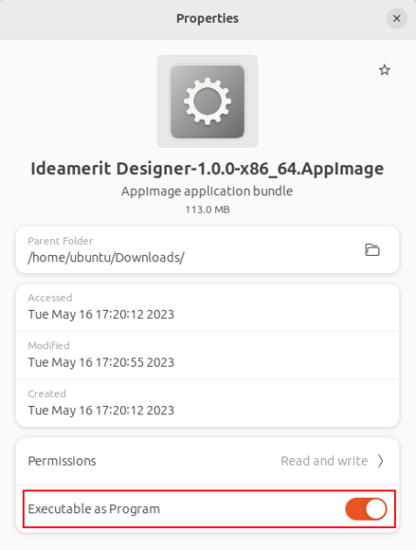Star this file as a favorite
Viewport: 416px width, 550px height.
point(385,71)
